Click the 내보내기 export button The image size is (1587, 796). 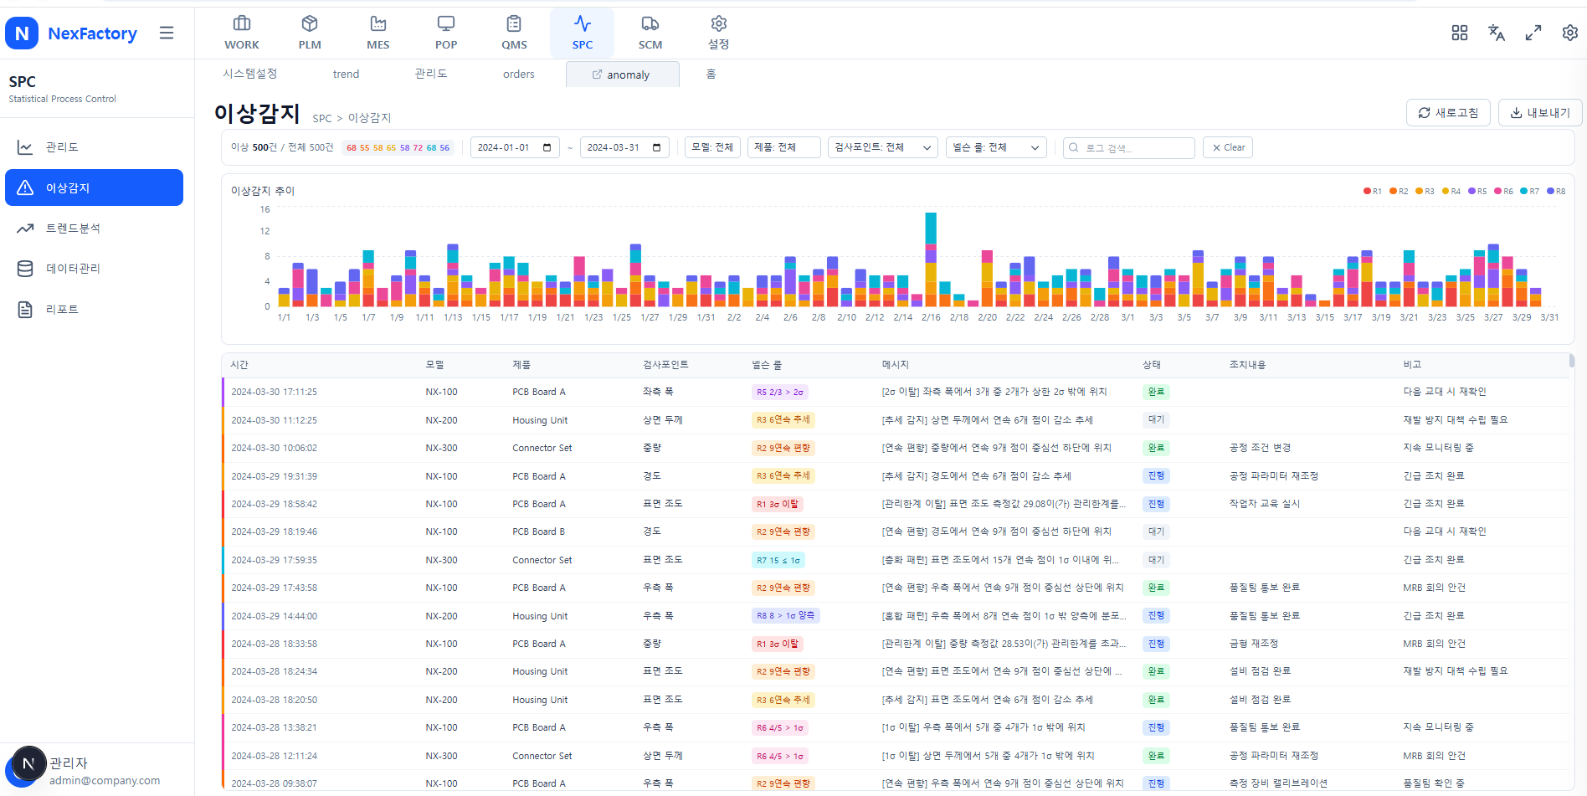click(1539, 113)
